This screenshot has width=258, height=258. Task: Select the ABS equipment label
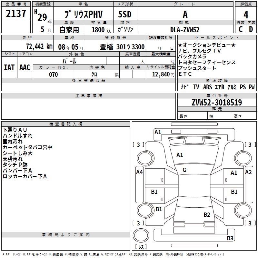(x=207, y=87)
